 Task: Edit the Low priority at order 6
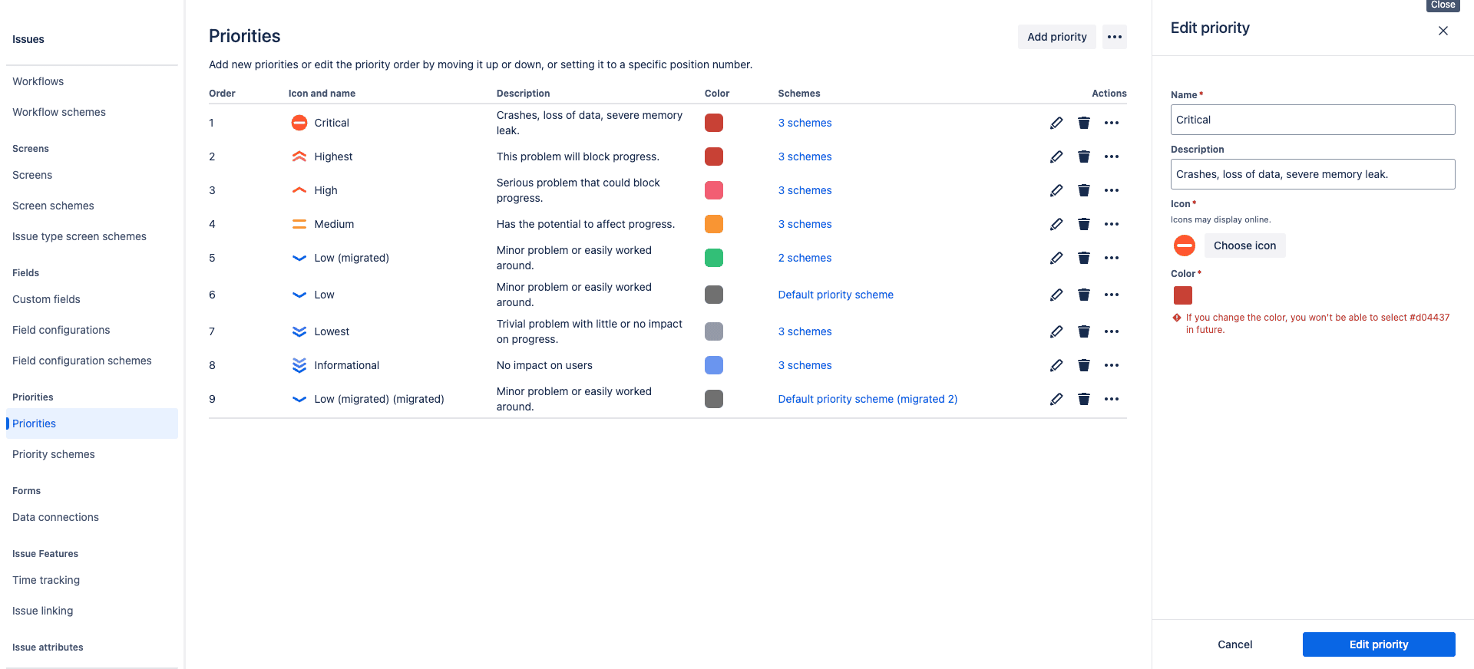(1056, 295)
